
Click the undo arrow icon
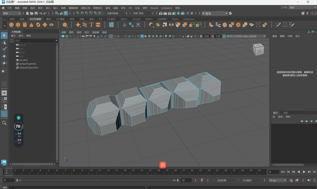click(41, 13)
